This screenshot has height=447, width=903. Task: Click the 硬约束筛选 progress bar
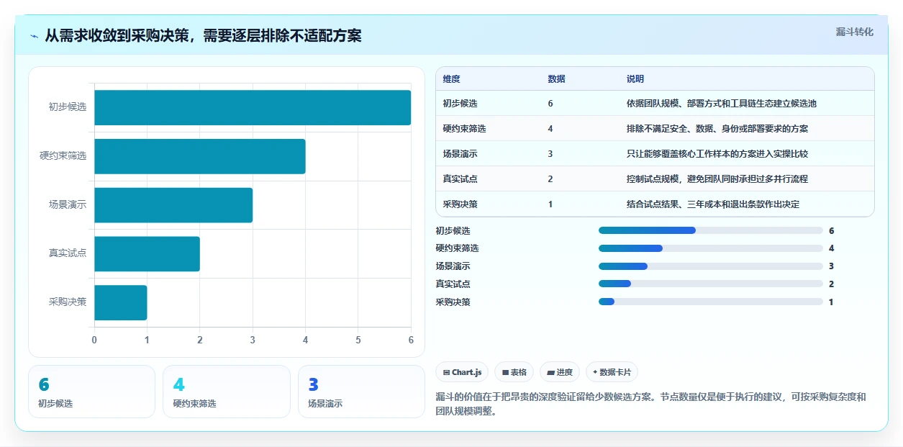(710, 248)
